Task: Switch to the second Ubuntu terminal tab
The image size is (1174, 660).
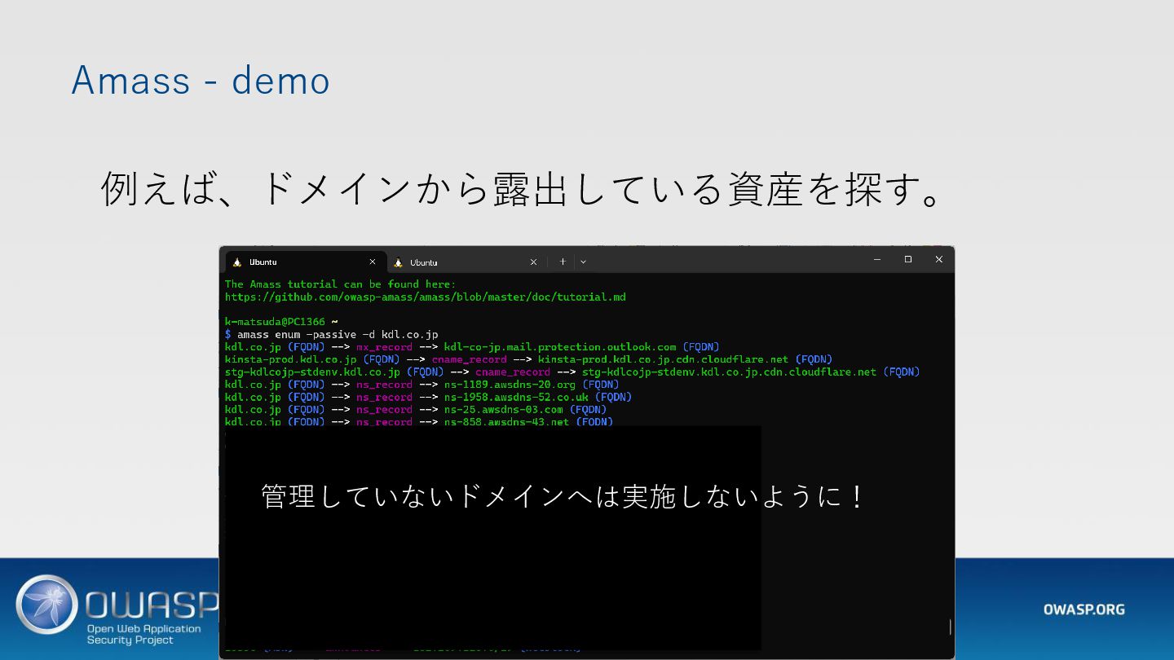Action: 465,262
